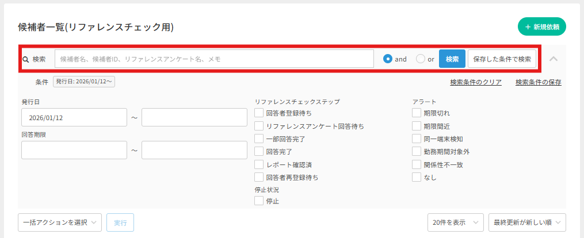
Task: Click the 発行日 start date field
Action: 74,117
